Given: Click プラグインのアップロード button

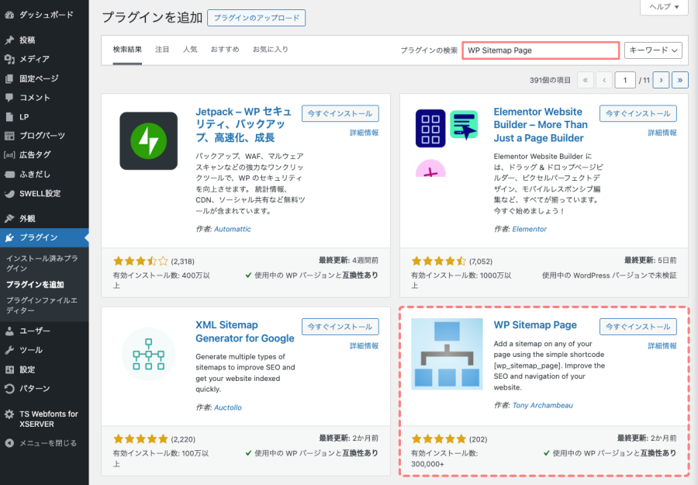Looking at the screenshot, I should pos(257,18).
